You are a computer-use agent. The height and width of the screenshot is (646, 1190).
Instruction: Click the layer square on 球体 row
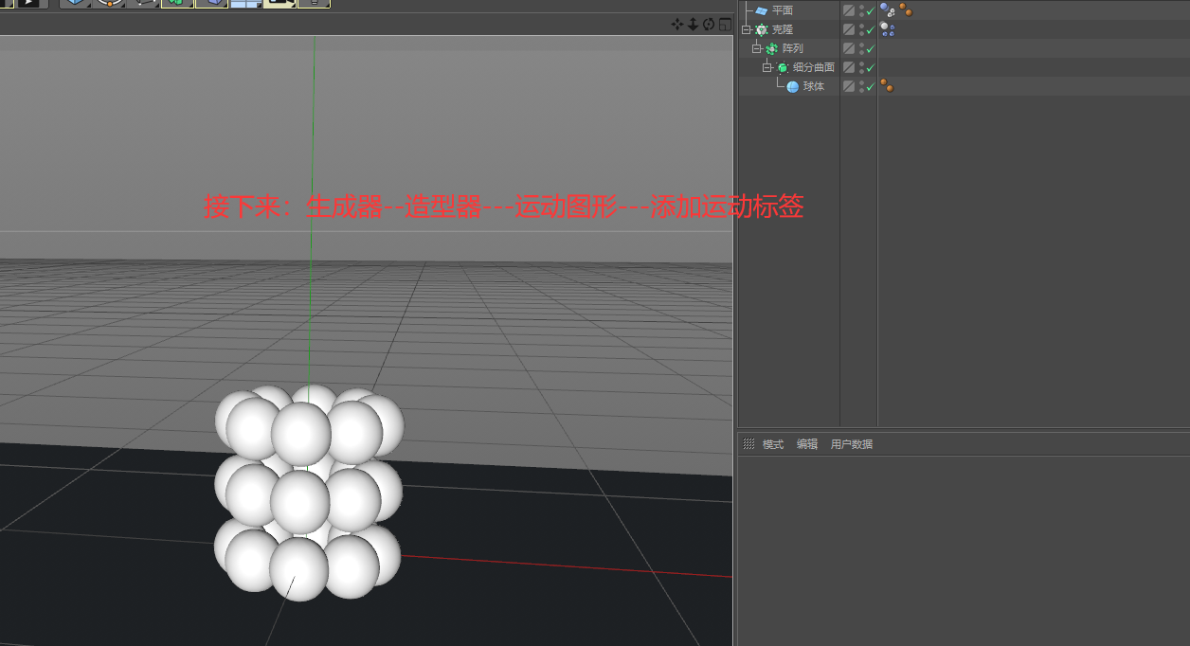pos(849,86)
